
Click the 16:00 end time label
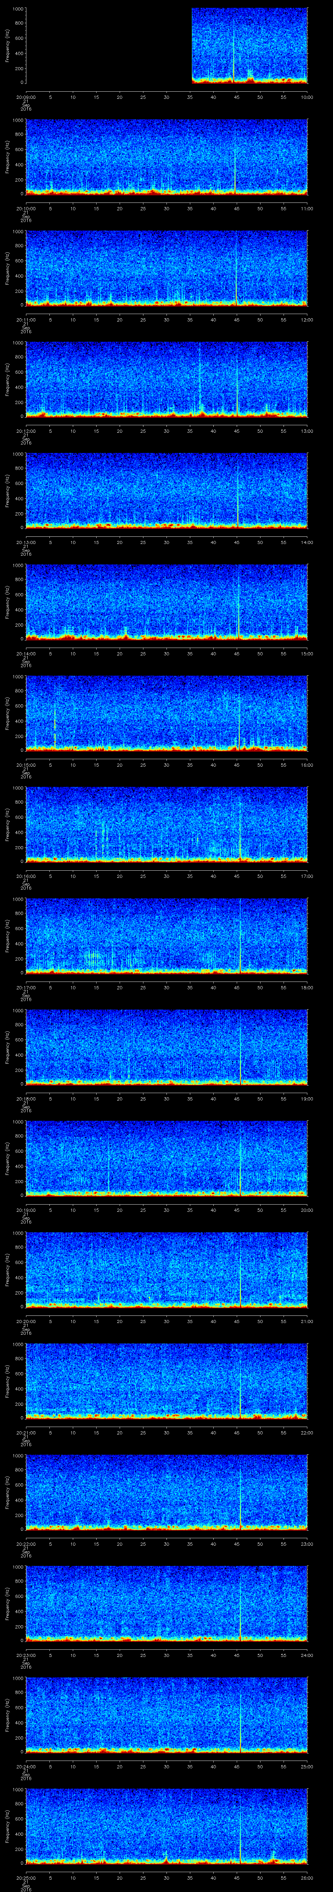tap(307, 765)
